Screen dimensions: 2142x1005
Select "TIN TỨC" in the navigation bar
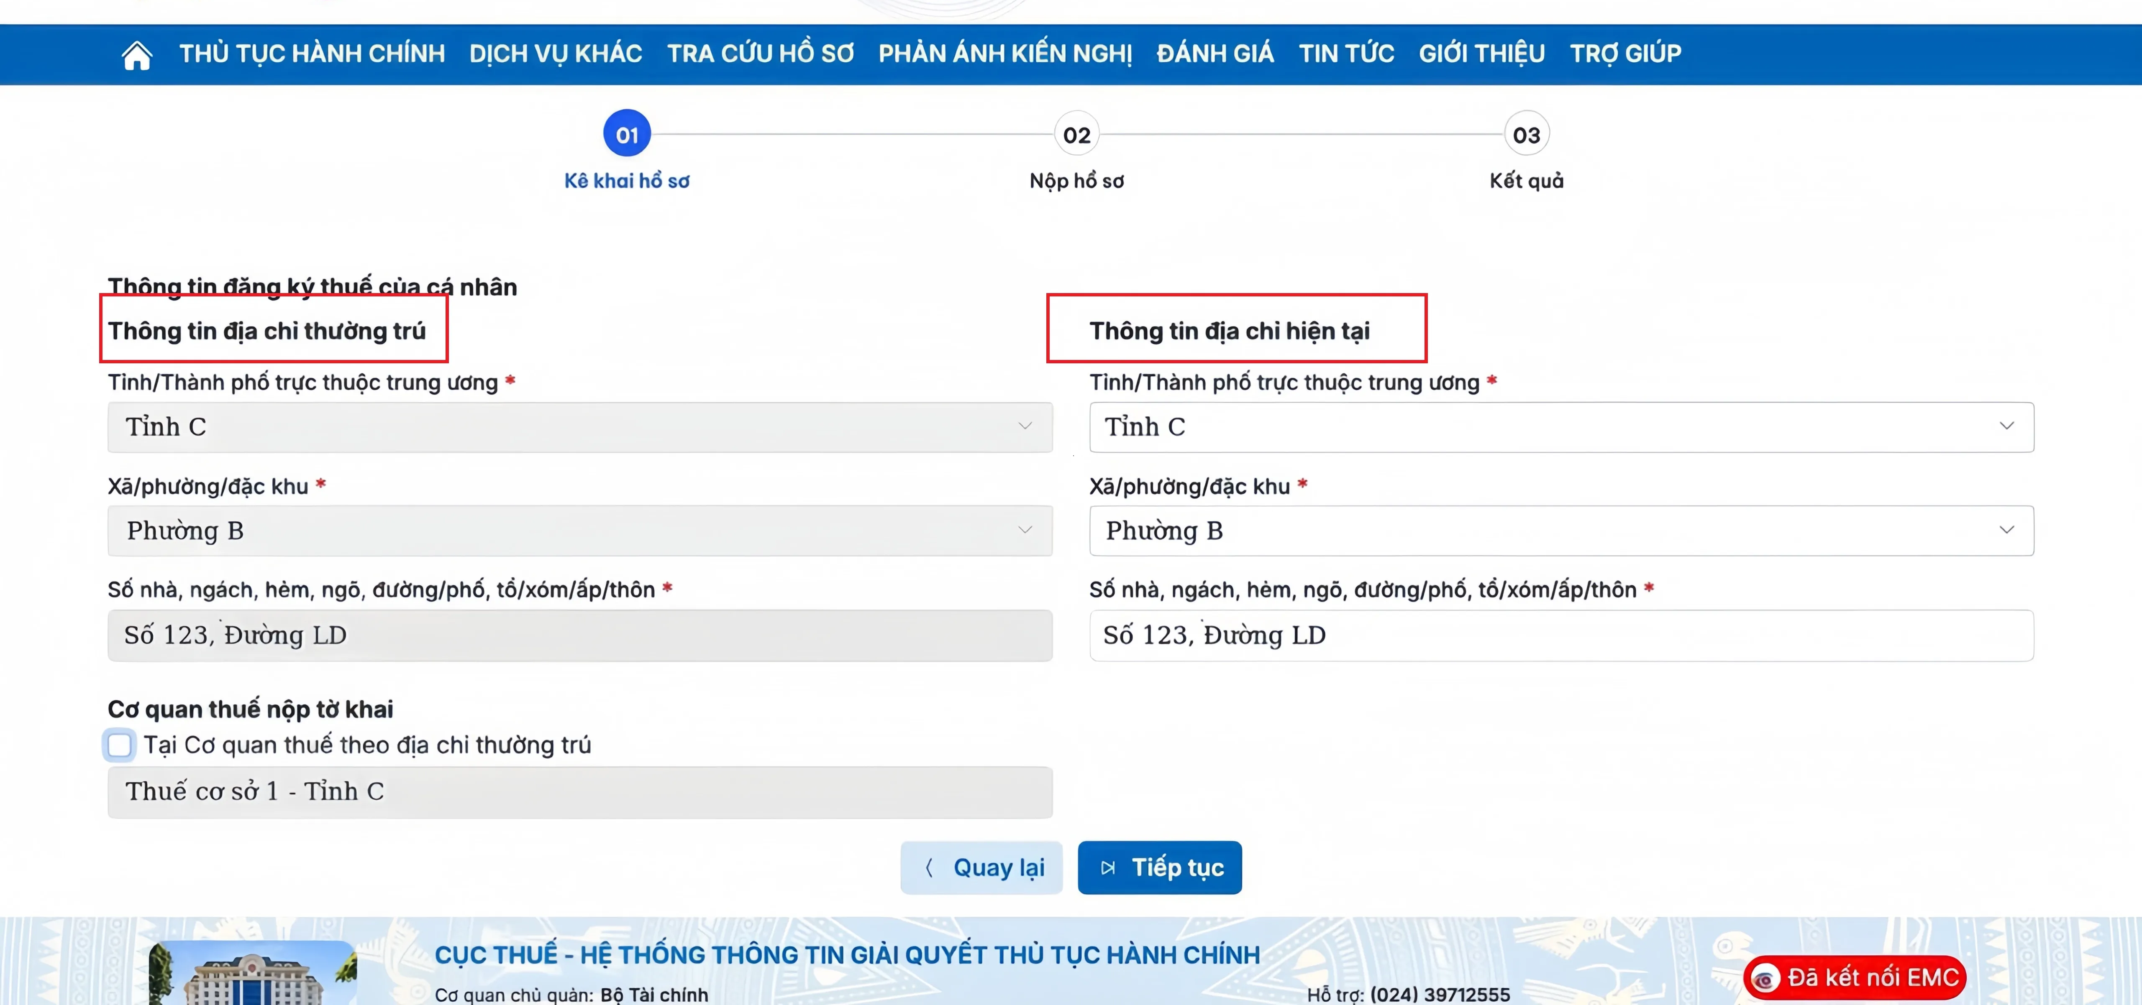1347,53
